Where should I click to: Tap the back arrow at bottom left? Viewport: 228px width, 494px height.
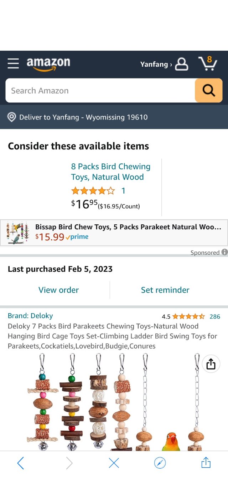click(x=21, y=463)
